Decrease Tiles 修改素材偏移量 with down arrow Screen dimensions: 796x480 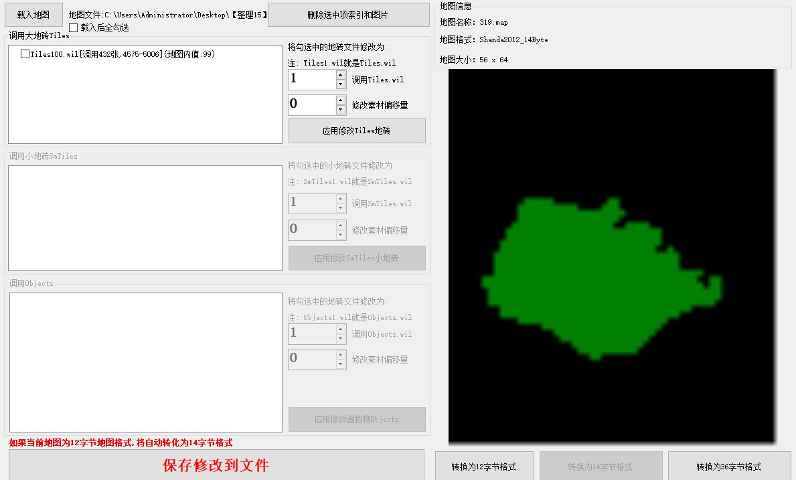click(x=341, y=109)
